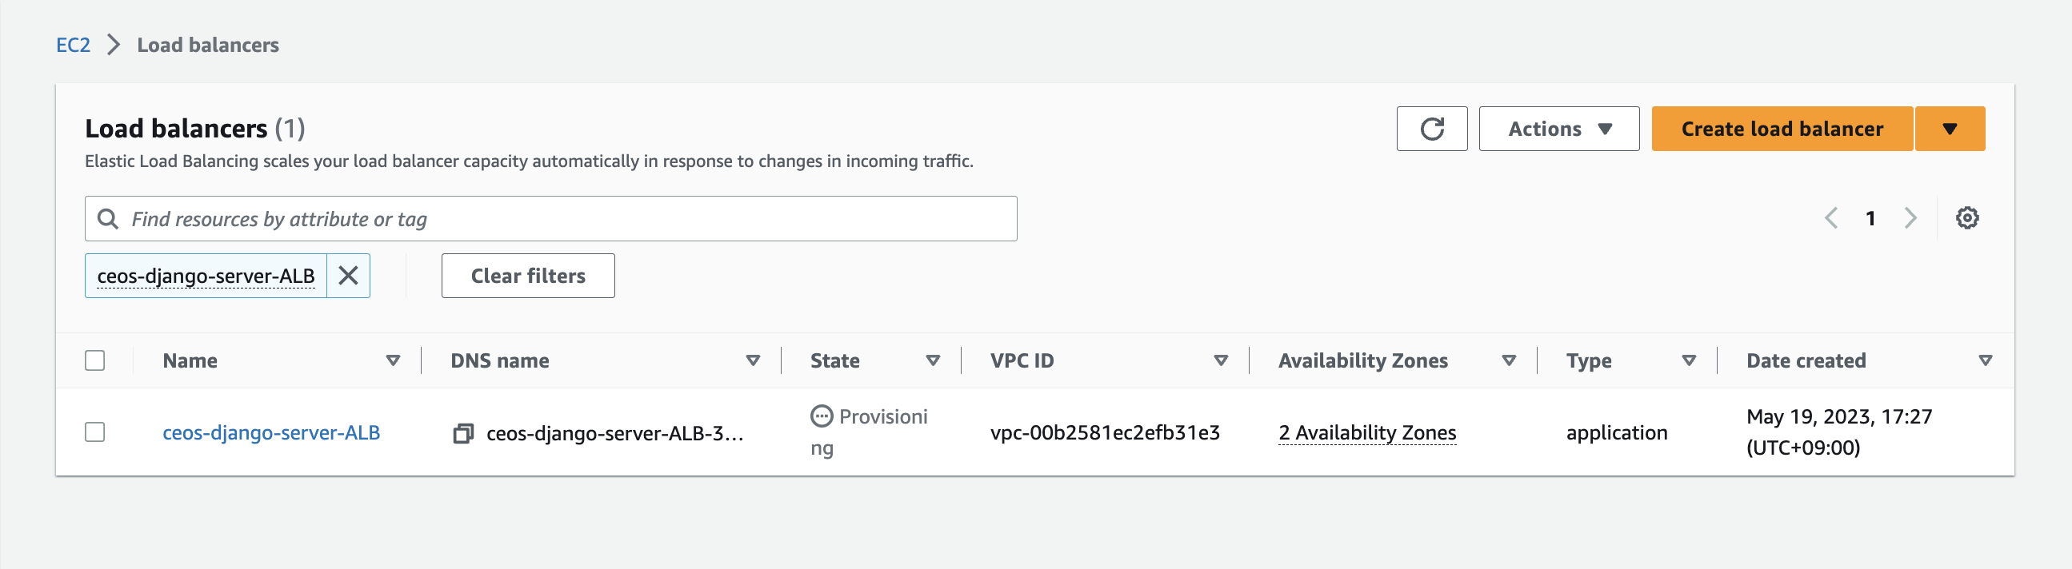2072x569 pixels.
Task: Go to the next page arrow
Action: (x=1910, y=218)
